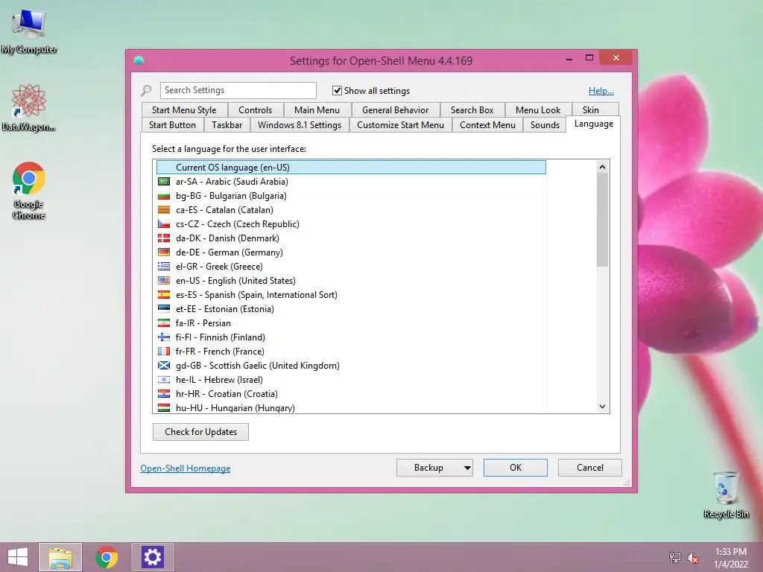Click the Danish flag icon
Screen dimensions: 763x572
point(164,238)
